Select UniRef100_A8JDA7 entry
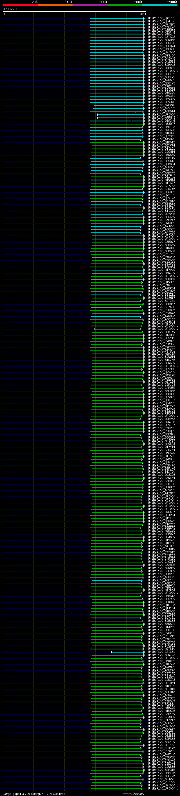 [161, 124]
